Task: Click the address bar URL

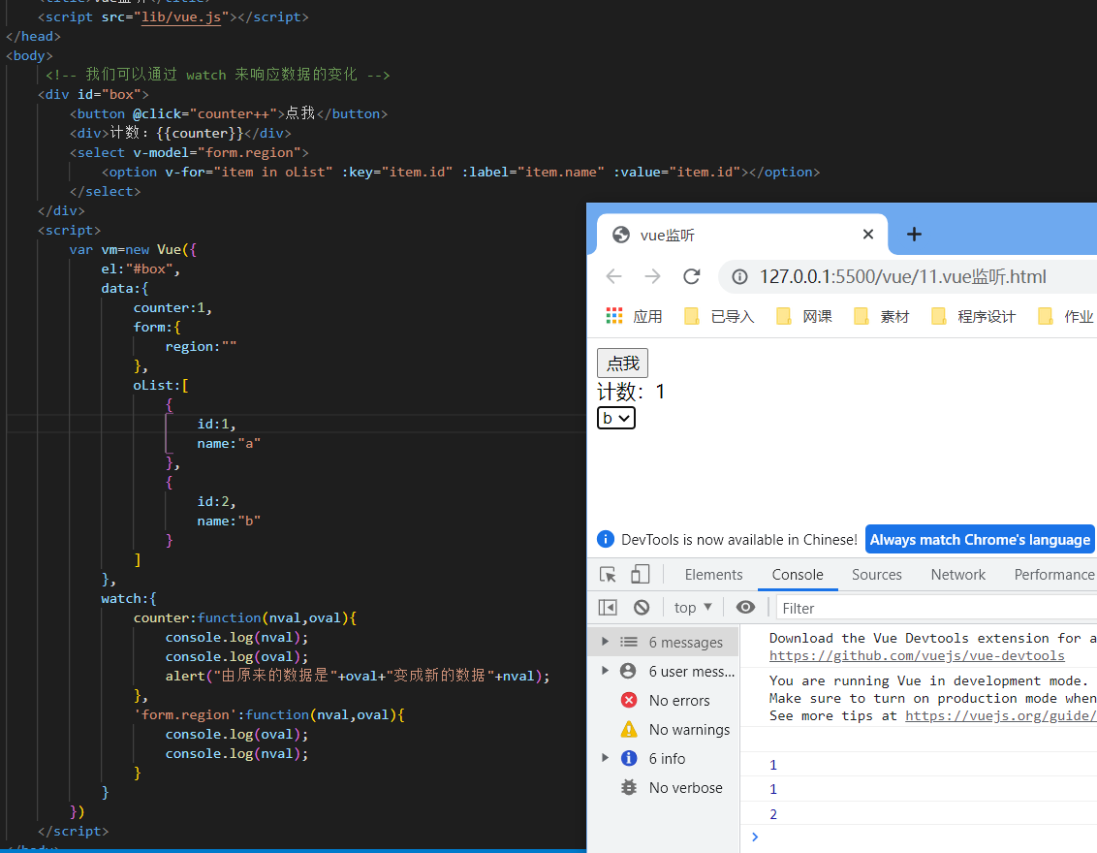Action: pyautogui.click(x=902, y=277)
